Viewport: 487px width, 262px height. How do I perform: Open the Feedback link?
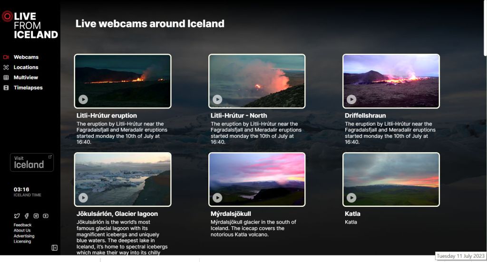coord(22,225)
